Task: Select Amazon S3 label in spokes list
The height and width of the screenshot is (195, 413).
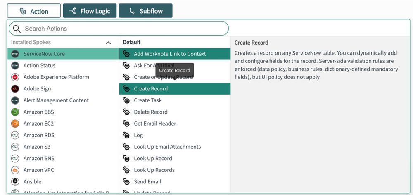Action: coord(37,147)
